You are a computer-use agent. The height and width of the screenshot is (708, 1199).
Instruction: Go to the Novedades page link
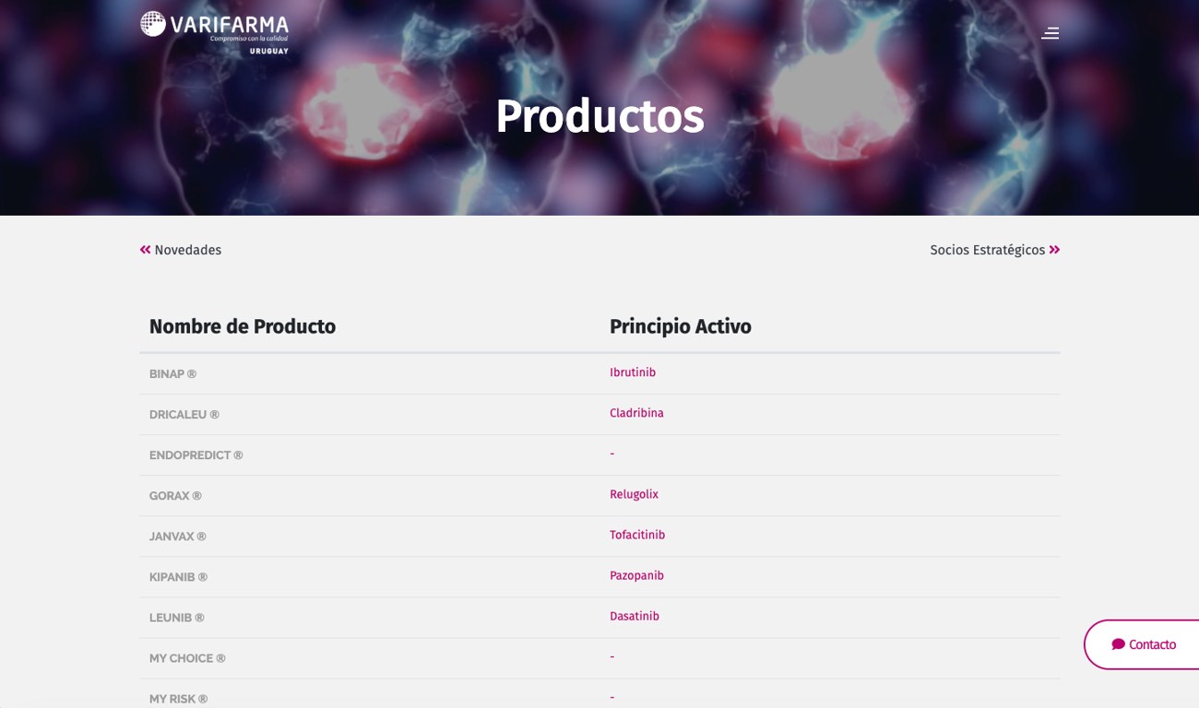pyautogui.click(x=187, y=250)
